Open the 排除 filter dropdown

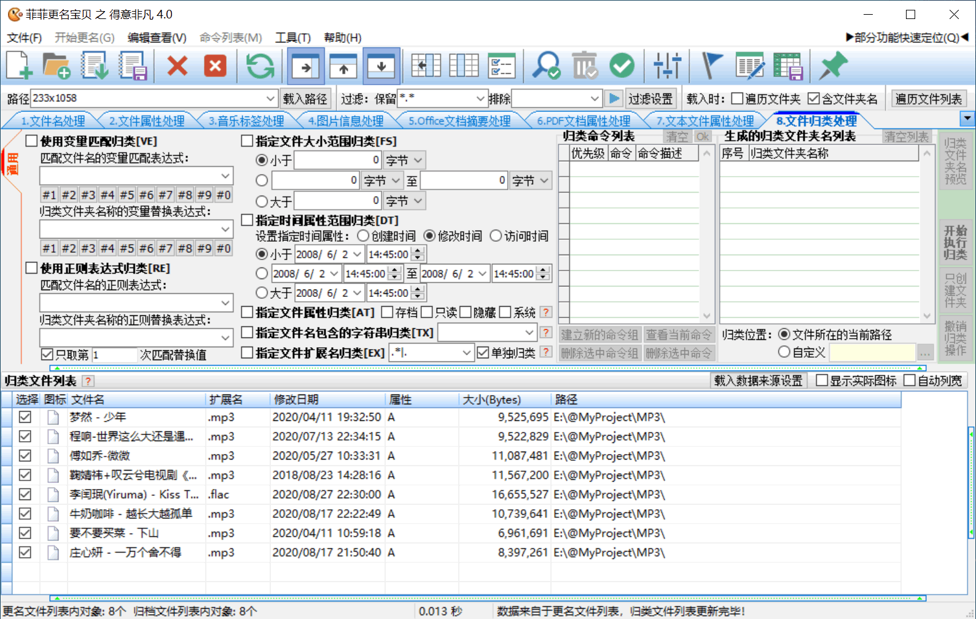594,99
